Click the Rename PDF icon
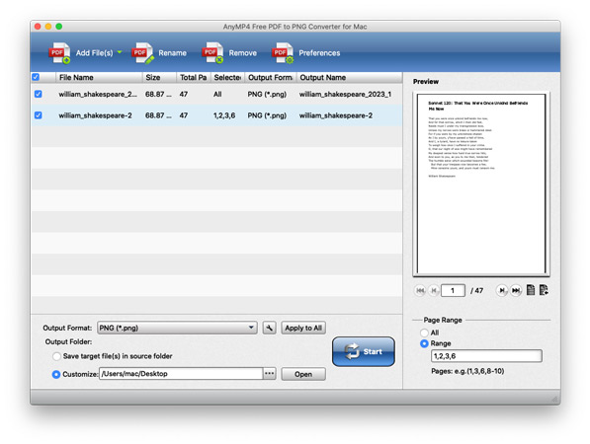The width and height of the screenshot is (590, 444). tap(142, 53)
